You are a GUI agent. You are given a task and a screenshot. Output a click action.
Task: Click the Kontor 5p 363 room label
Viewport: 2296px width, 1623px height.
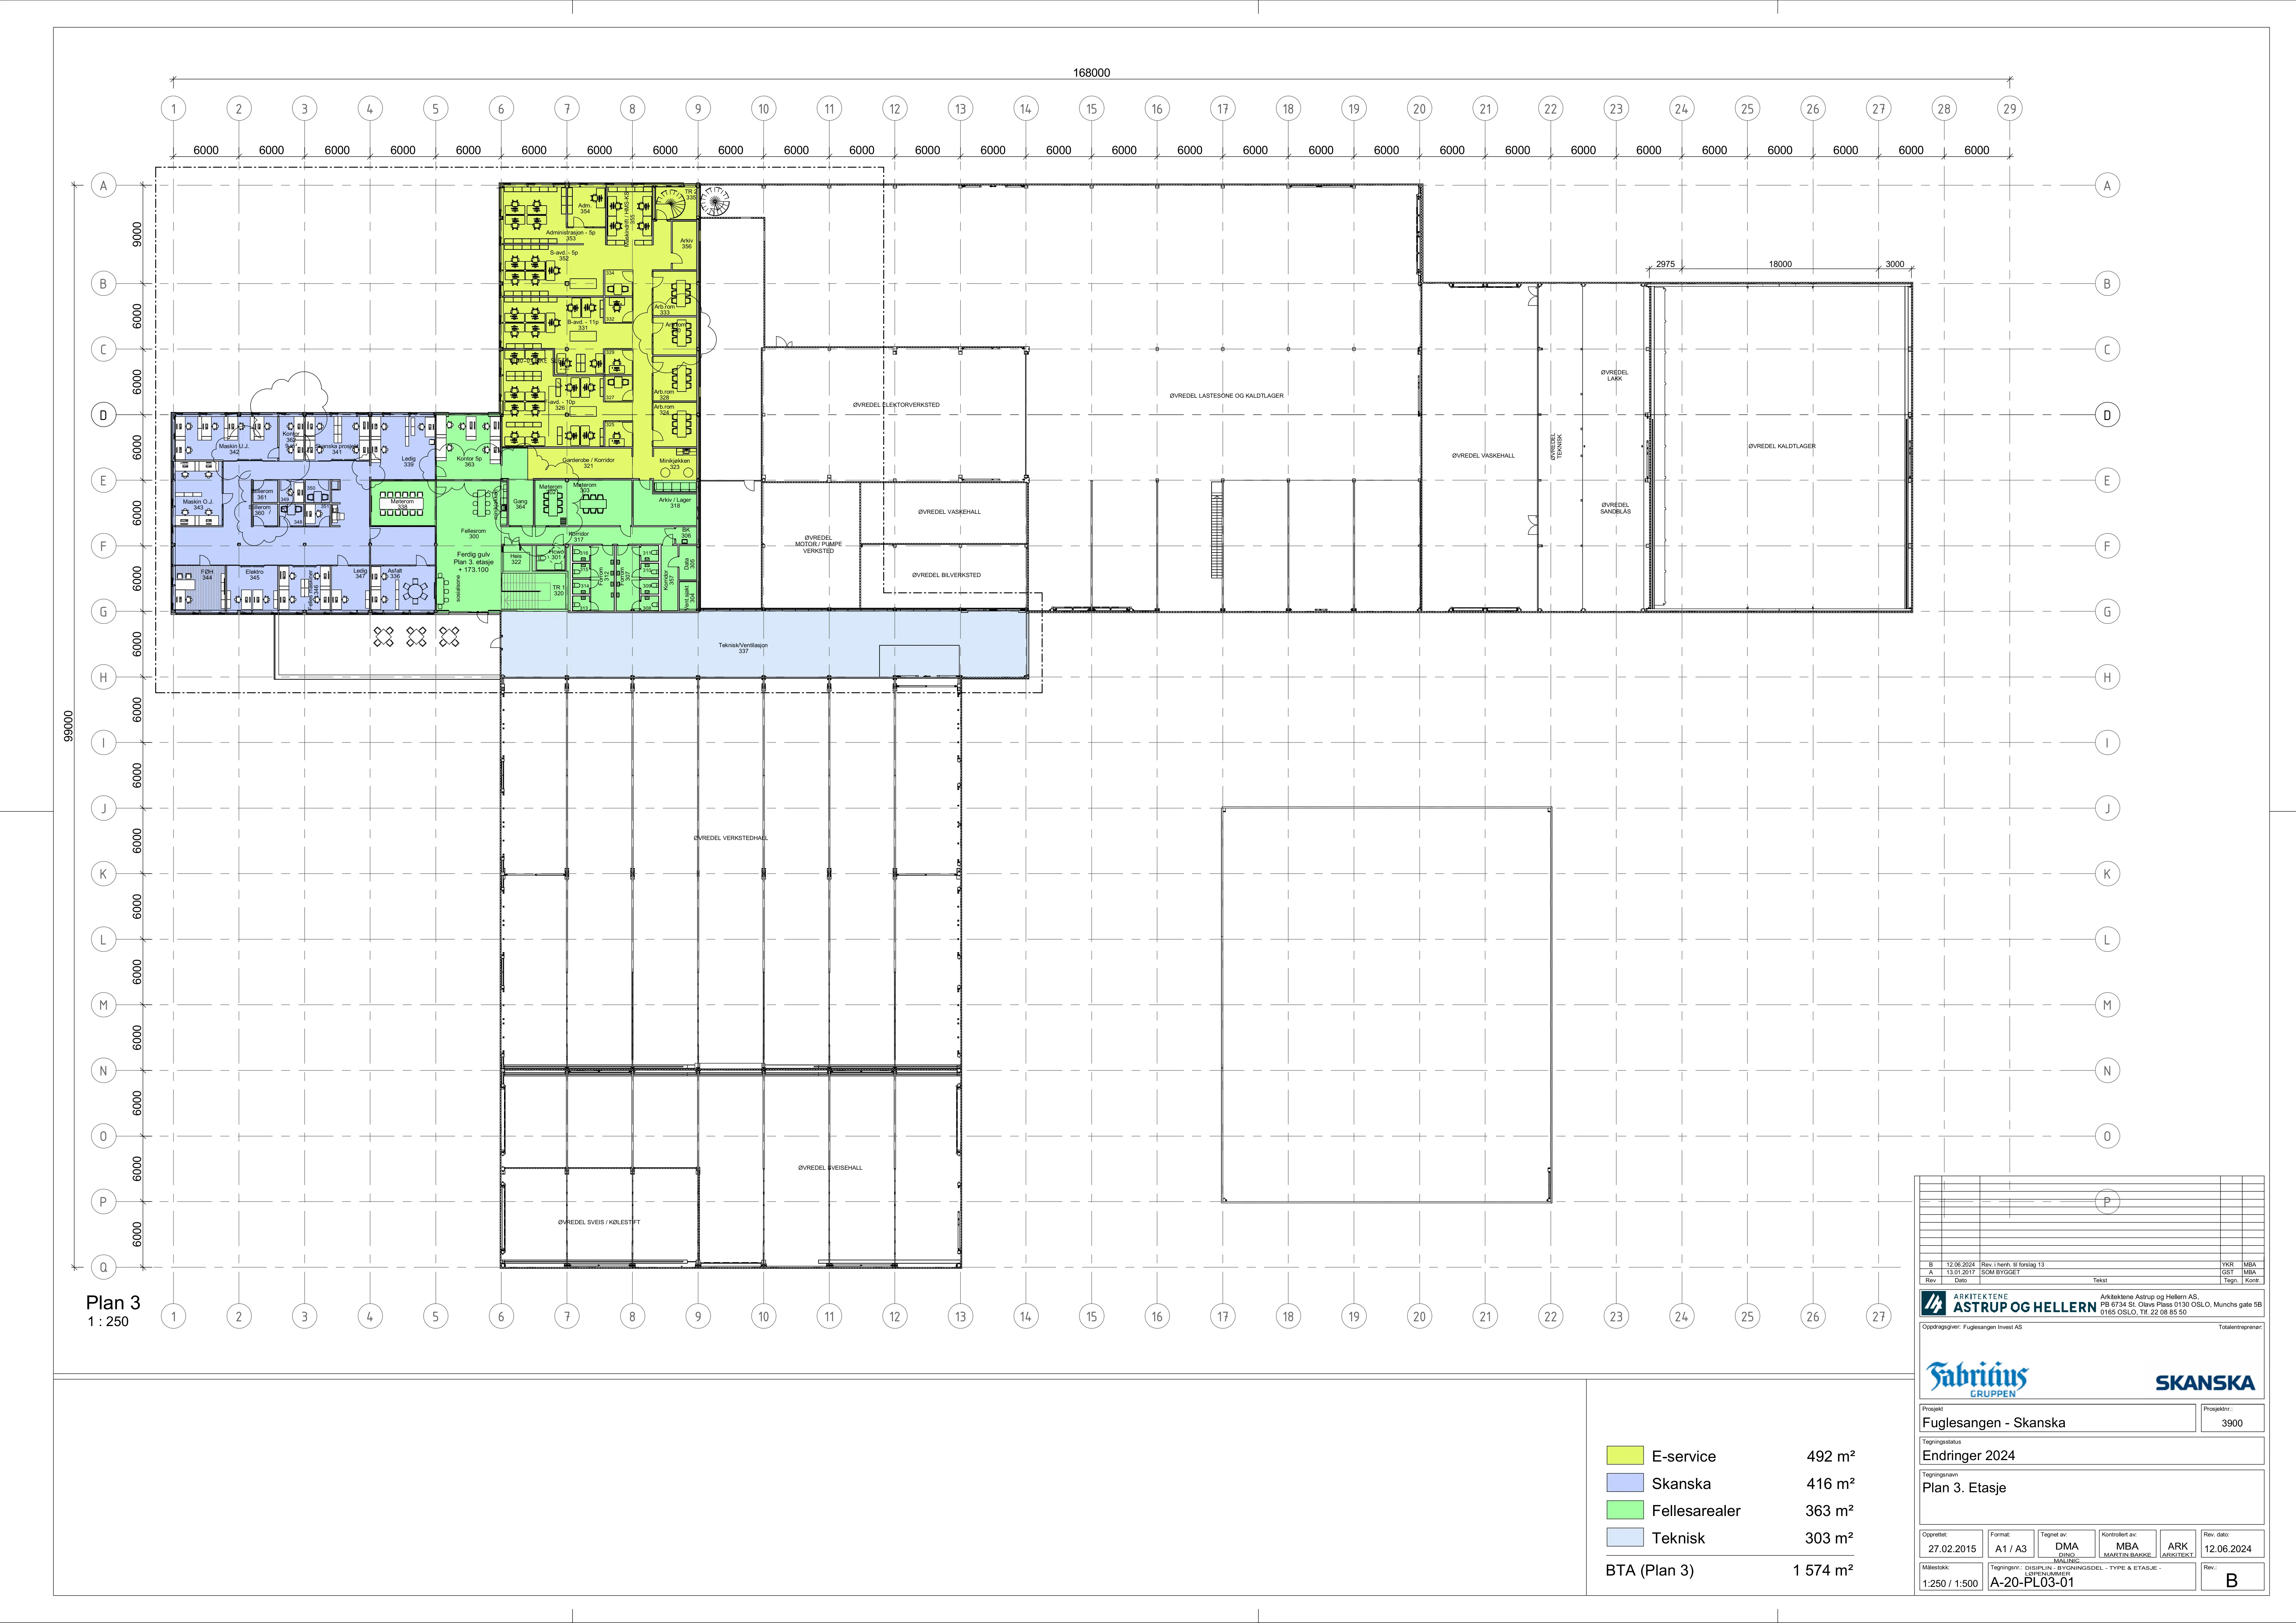click(x=469, y=461)
